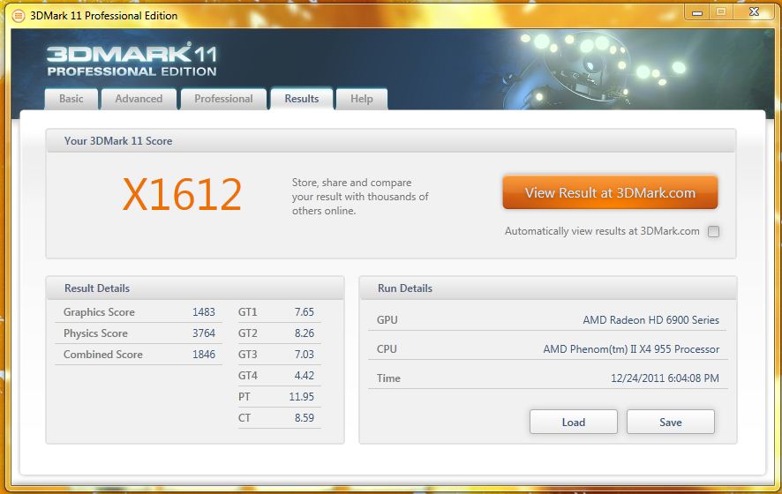The image size is (782, 494).
Task: Click the Physics Score label
Action: coord(95,333)
